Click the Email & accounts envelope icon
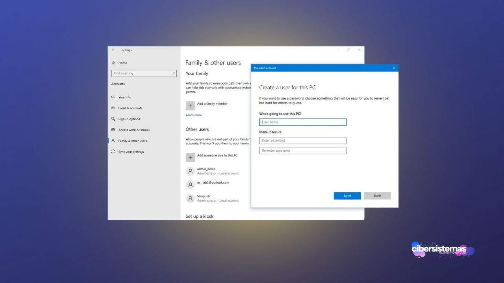The image size is (504, 283). point(113,108)
